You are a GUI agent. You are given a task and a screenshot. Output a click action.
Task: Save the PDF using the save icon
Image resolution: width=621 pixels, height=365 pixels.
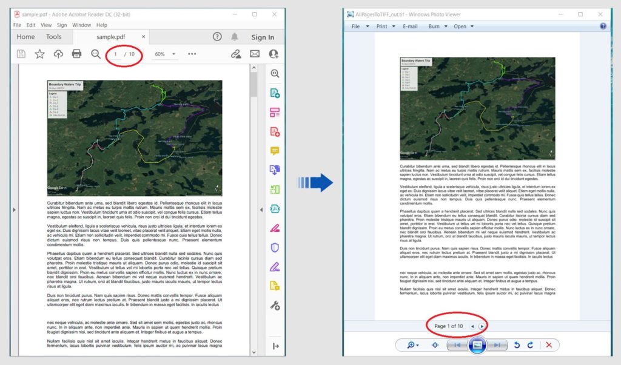click(21, 53)
